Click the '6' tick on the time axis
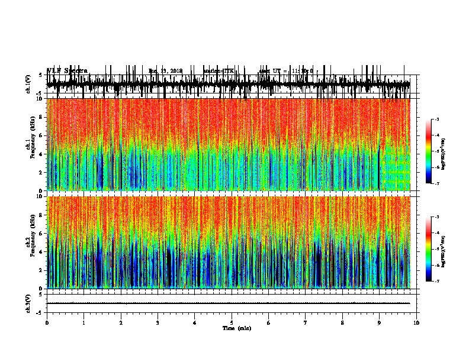This screenshot has width=469, height=362. [x=269, y=323]
